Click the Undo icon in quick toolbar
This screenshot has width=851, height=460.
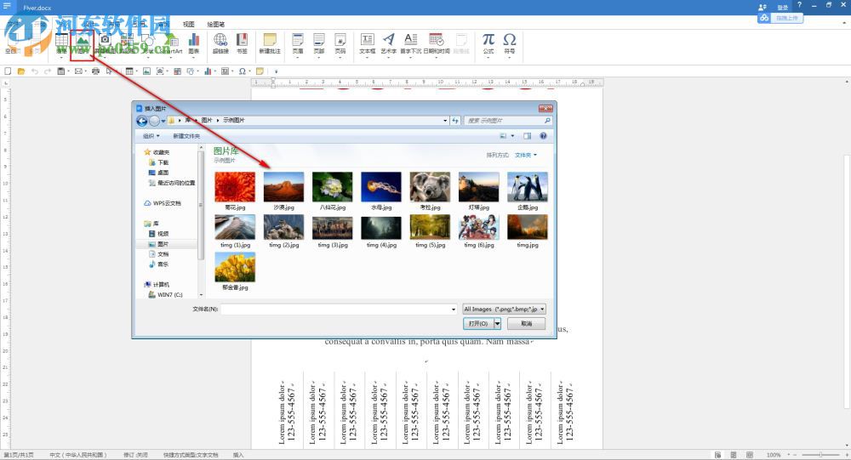point(35,71)
